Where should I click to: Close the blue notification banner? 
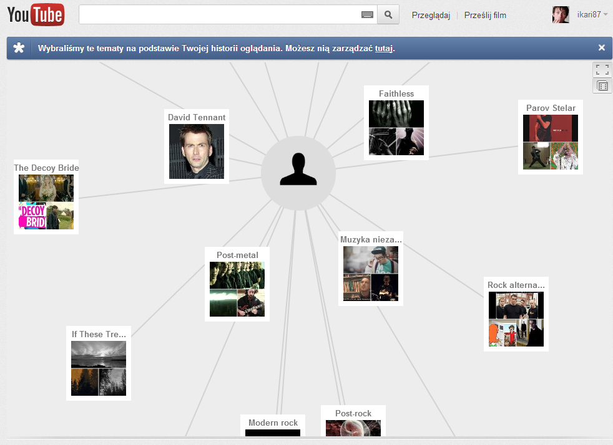pyautogui.click(x=602, y=47)
